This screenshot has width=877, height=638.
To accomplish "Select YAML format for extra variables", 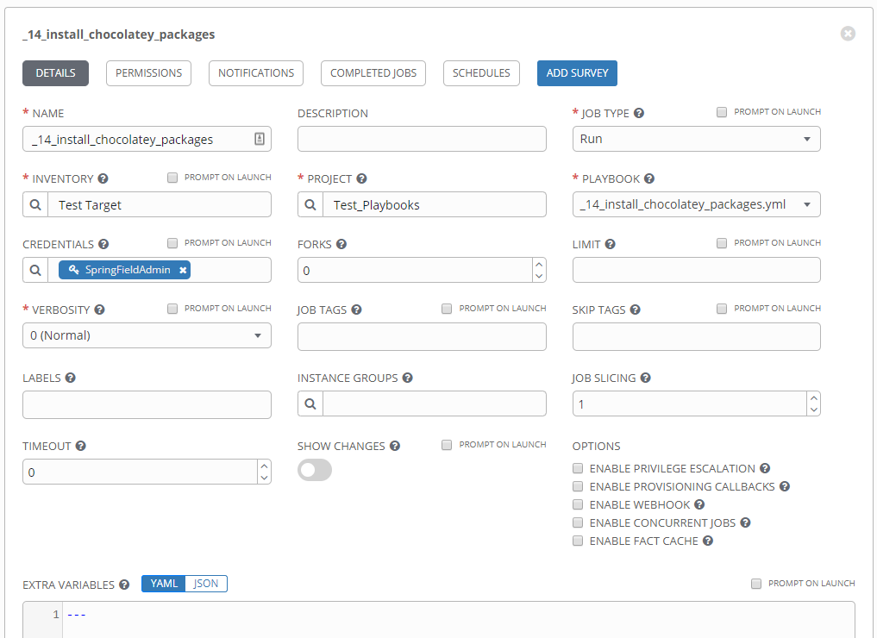I will coord(163,583).
